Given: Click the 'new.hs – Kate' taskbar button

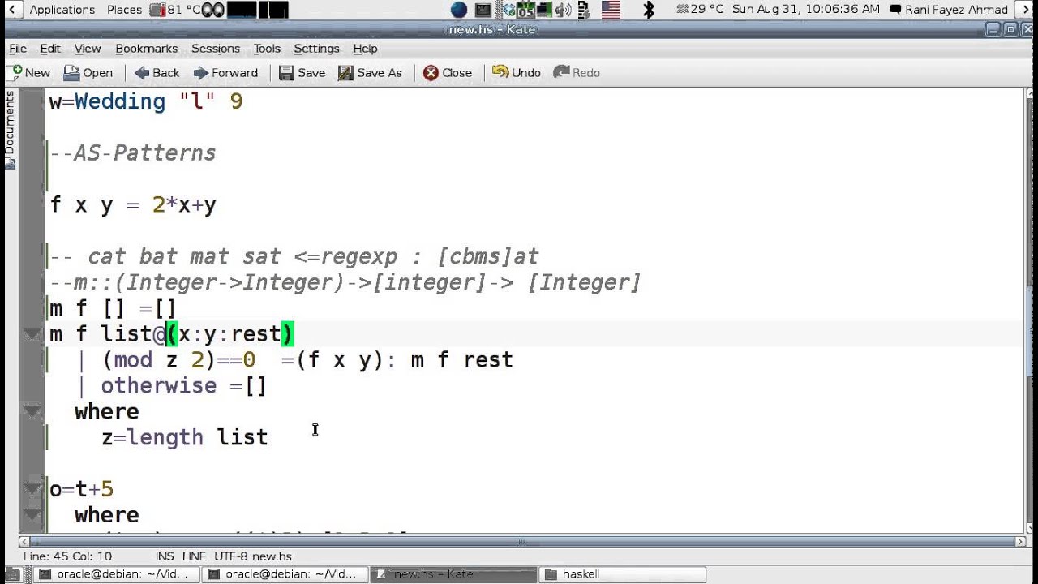Looking at the screenshot, I should point(453,574).
